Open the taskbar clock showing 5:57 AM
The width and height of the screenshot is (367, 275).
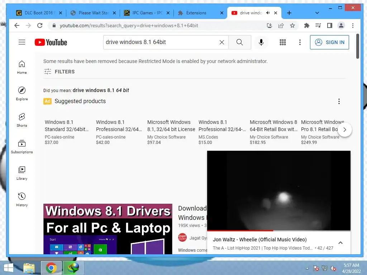[x=351, y=268]
